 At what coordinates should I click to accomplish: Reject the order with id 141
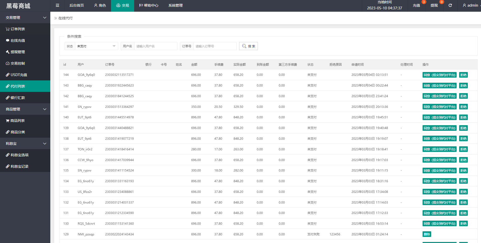pyautogui.click(x=463, y=107)
